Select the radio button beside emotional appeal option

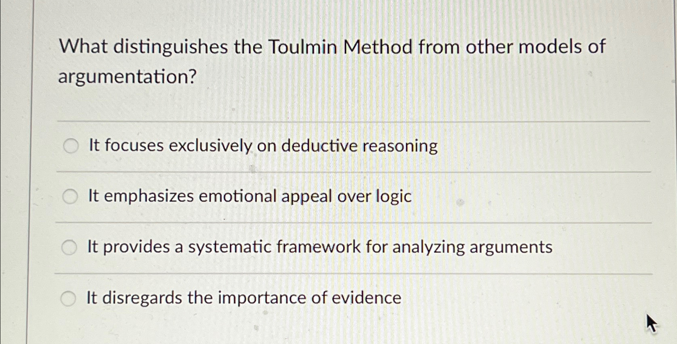(x=70, y=196)
